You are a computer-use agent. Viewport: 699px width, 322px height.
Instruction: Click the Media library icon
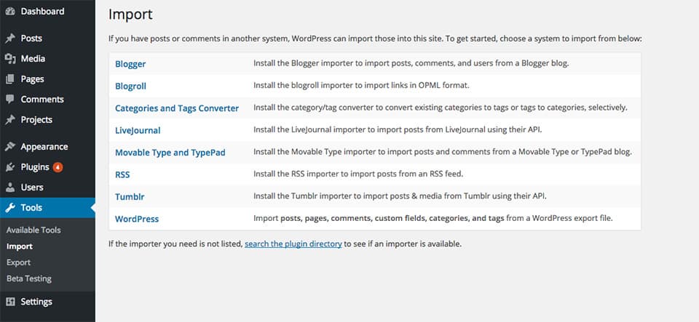click(10, 59)
